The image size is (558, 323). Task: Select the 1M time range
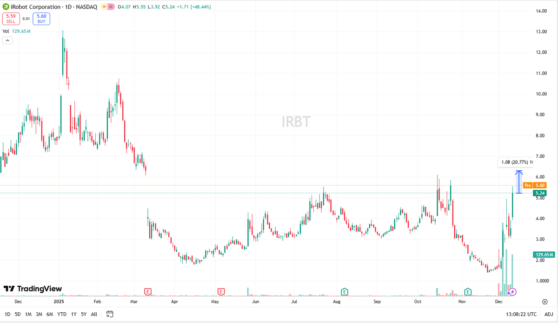[x=28, y=314]
